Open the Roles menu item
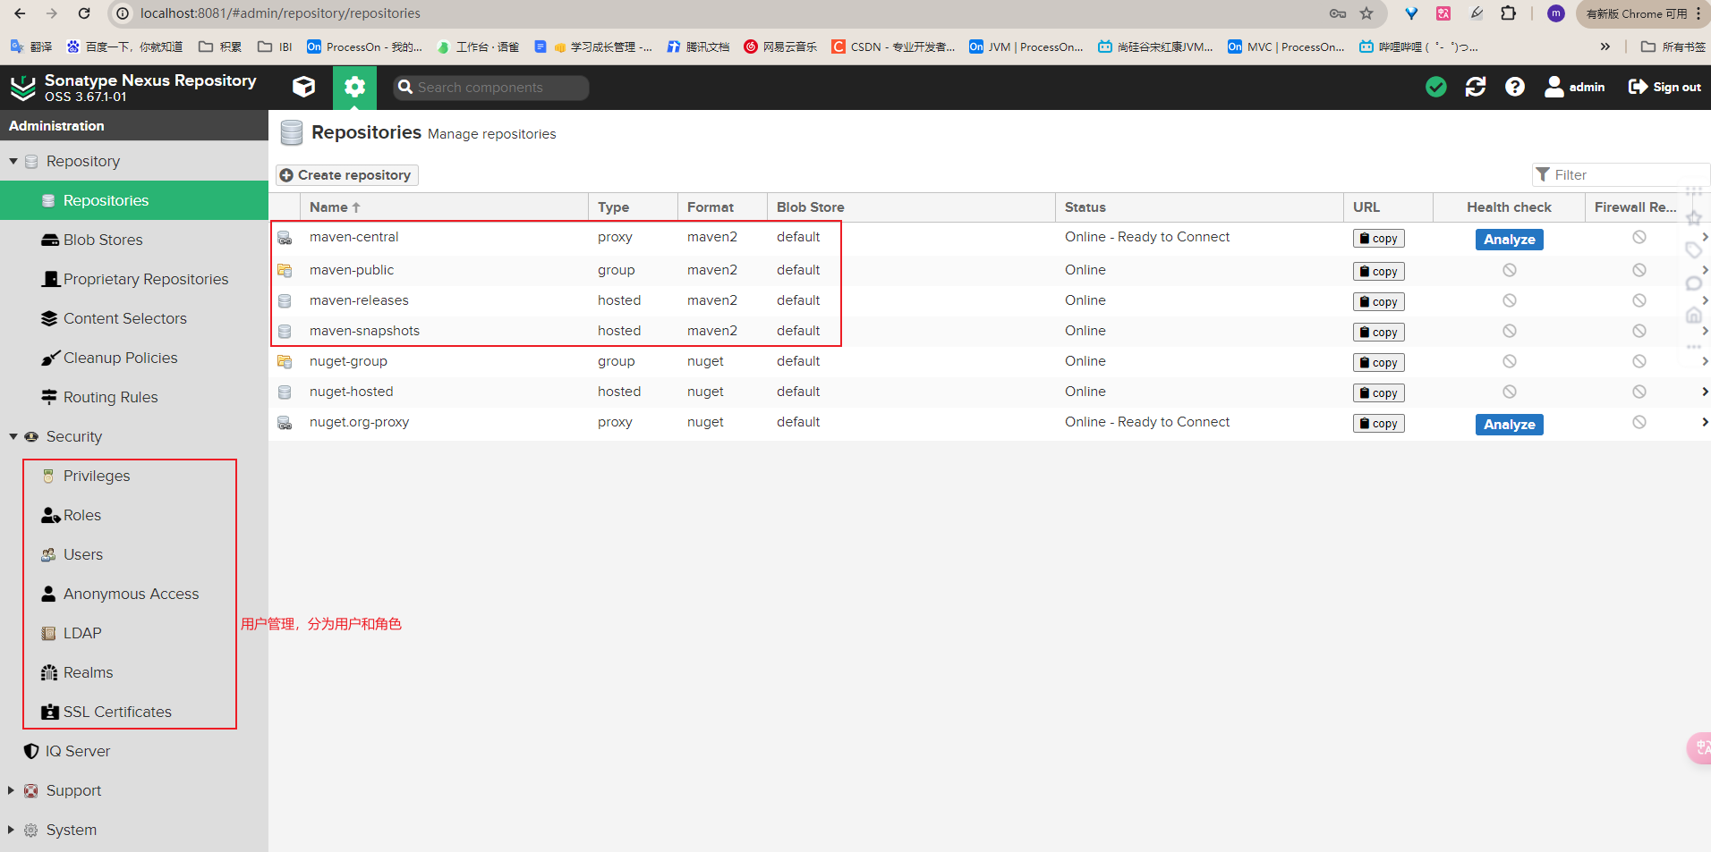 tap(81, 515)
